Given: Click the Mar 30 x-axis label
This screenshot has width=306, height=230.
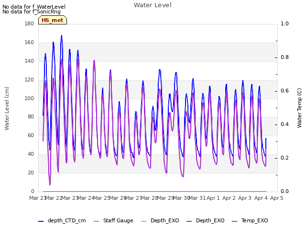Looking at the screenshot, I should click(182, 198).
